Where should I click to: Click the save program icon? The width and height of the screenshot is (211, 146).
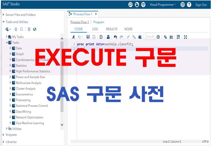88,37
